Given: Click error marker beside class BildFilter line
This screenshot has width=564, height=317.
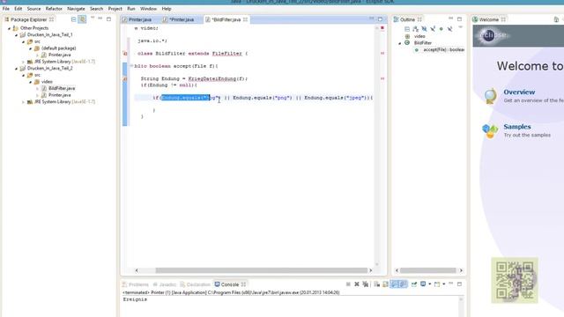Looking at the screenshot, I should (x=125, y=54).
